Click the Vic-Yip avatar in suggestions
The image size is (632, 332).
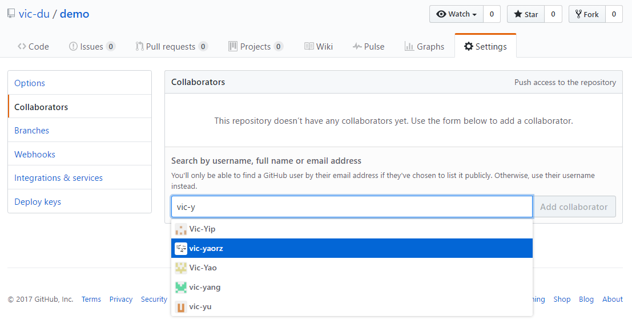pyautogui.click(x=181, y=229)
